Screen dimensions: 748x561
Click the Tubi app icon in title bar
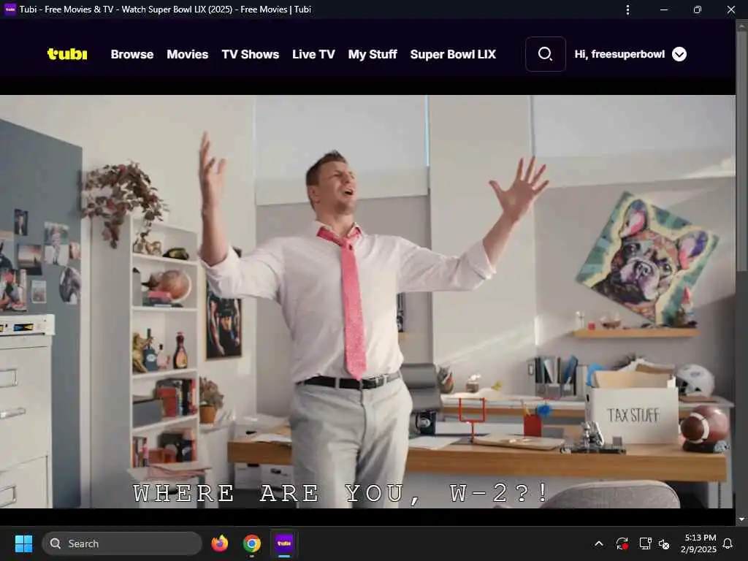10,9
